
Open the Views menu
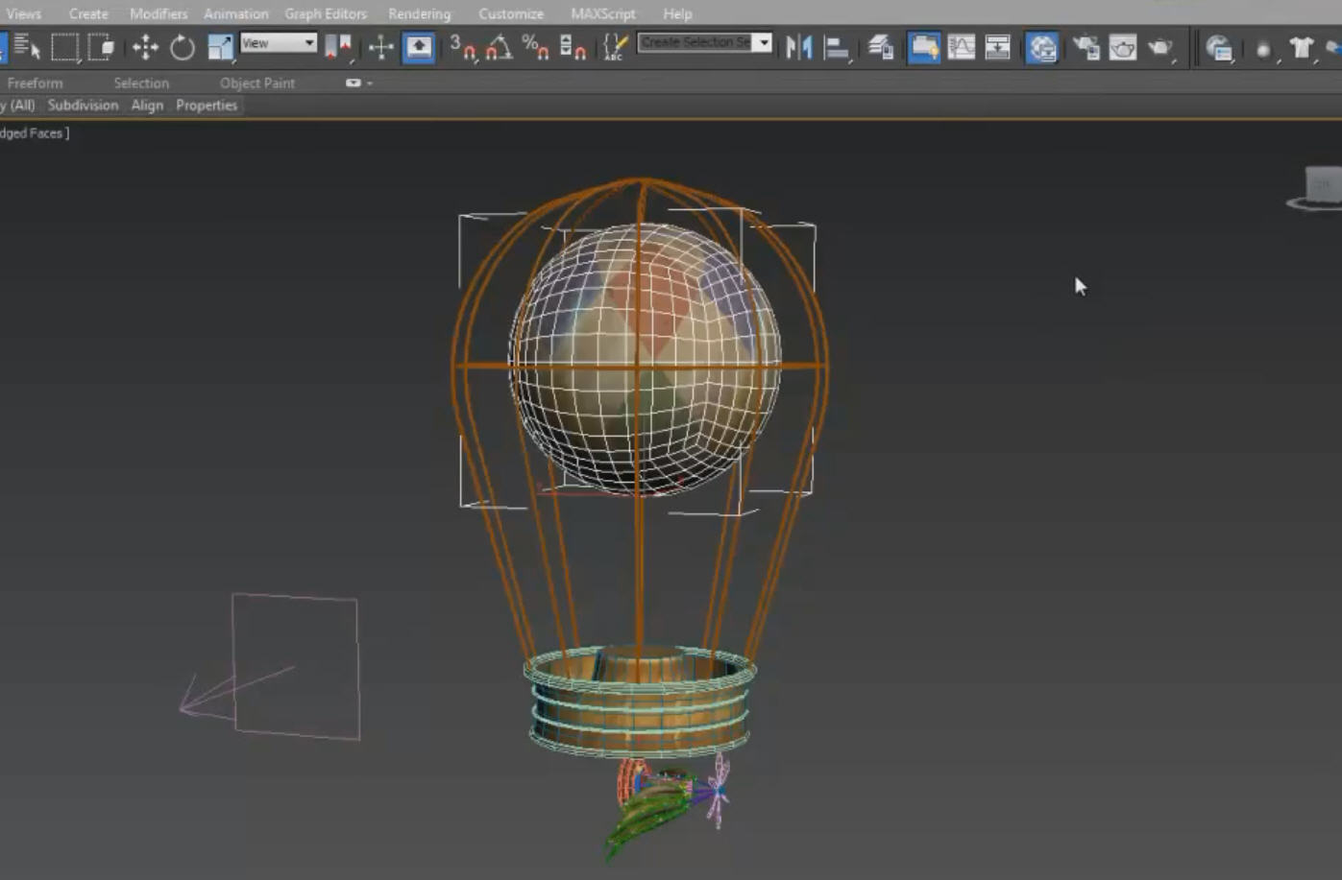[x=23, y=13]
